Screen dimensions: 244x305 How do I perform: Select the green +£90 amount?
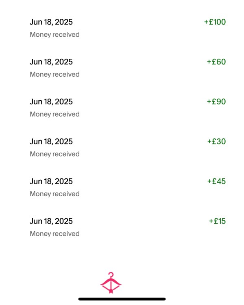(x=216, y=102)
